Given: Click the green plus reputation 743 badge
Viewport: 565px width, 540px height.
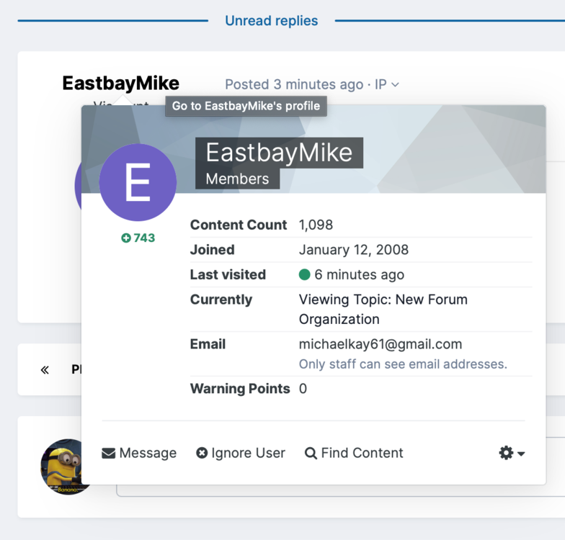Looking at the screenshot, I should pyautogui.click(x=138, y=238).
